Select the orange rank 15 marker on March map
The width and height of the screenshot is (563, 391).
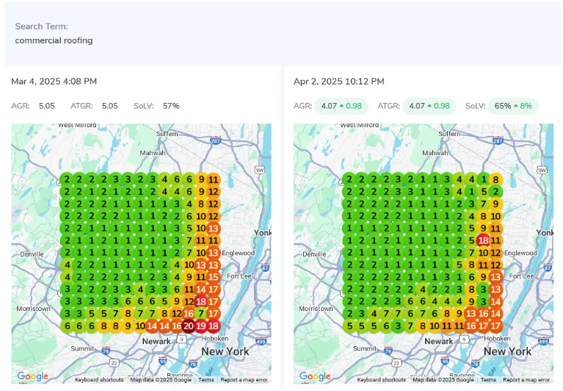coord(214,277)
